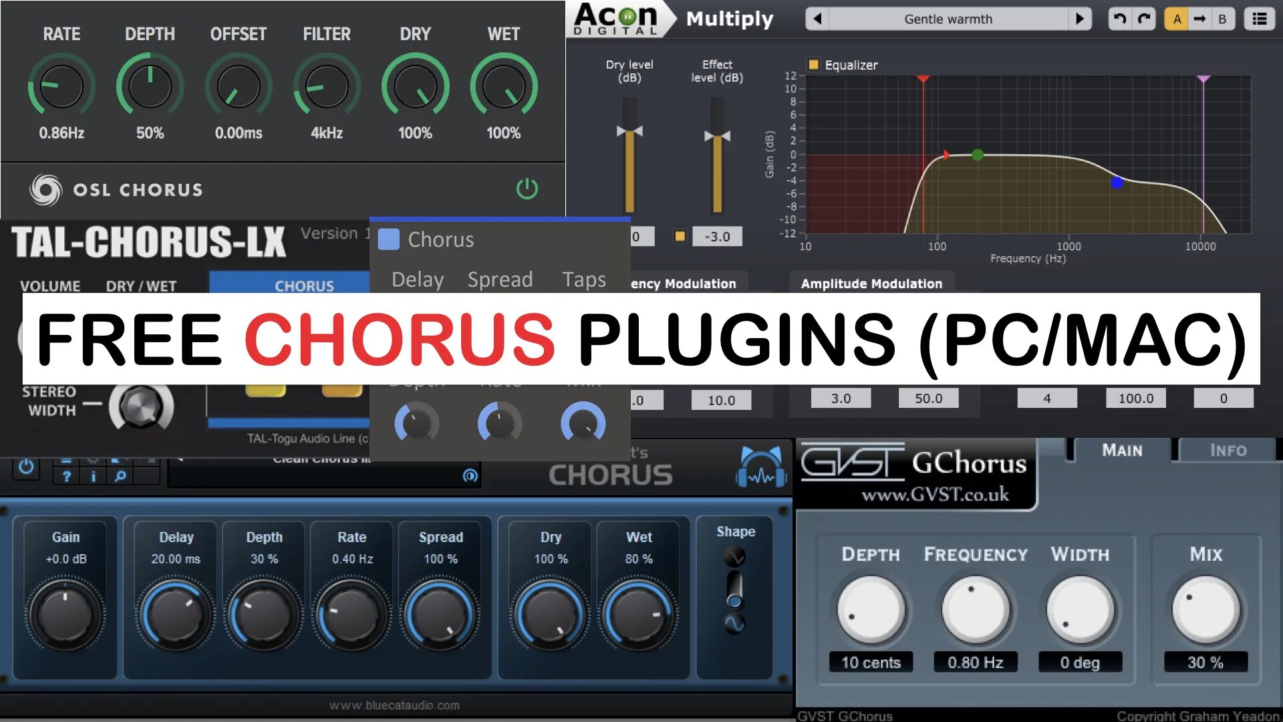Drag the OSL Chorus RATE knob at 0.86Hz
This screenshot has height=722, width=1283.
60,85
